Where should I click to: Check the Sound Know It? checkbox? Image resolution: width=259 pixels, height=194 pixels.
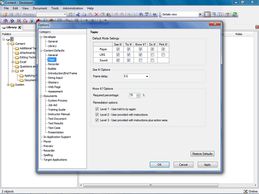point(140,60)
